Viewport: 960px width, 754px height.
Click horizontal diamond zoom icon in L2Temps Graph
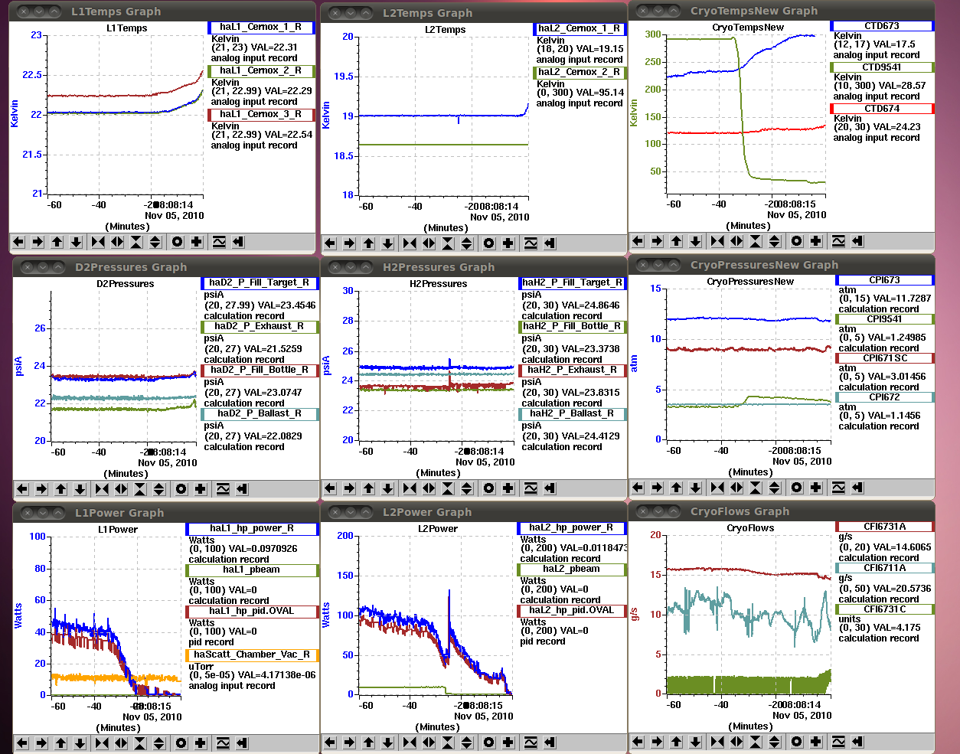coord(429,243)
